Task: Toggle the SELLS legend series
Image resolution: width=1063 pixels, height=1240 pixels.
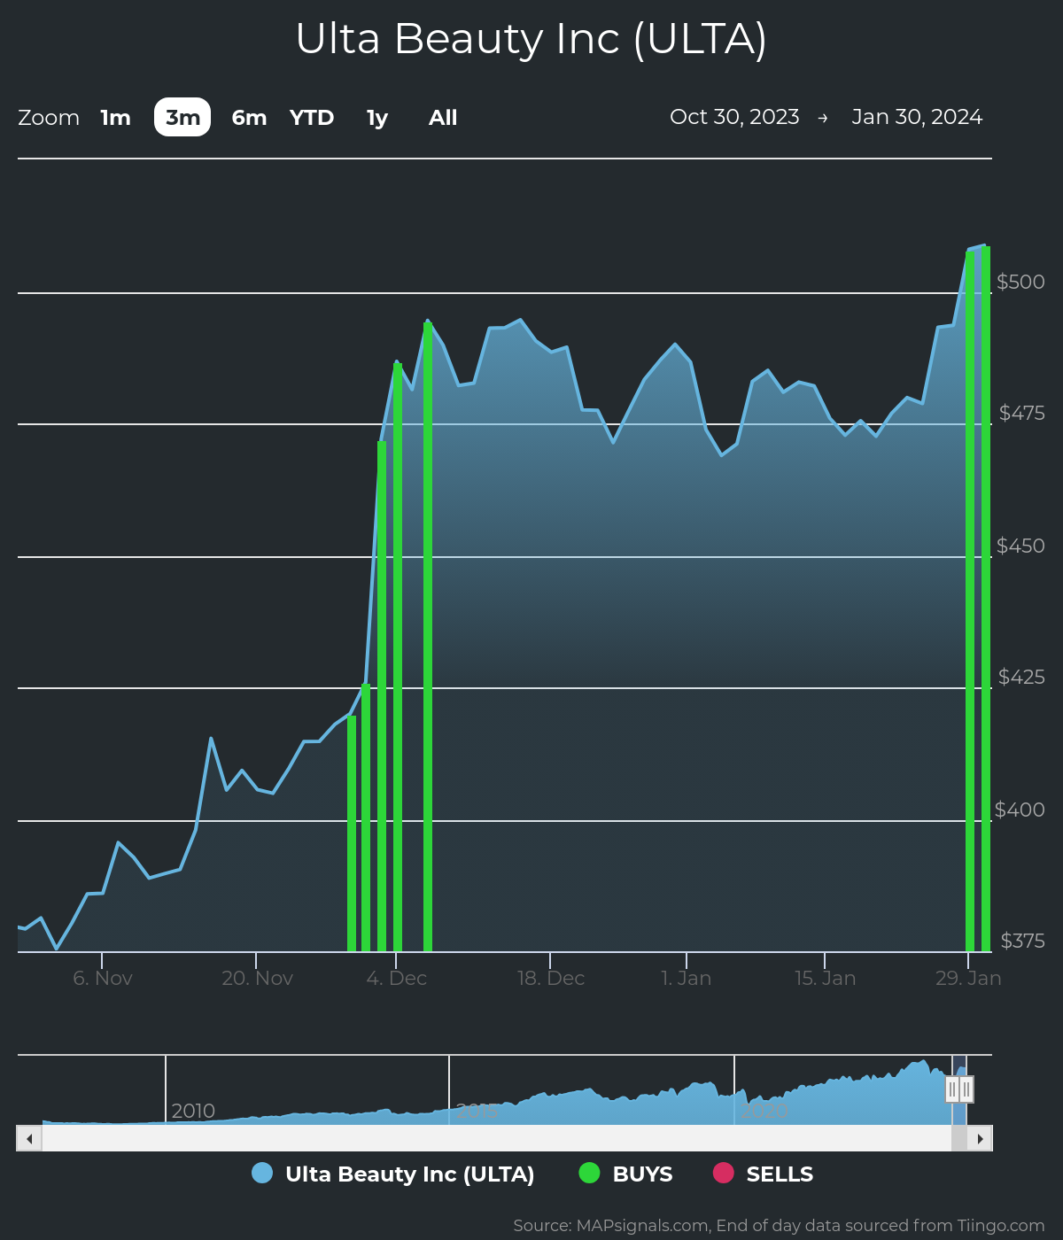Action: click(x=764, y=1174)
